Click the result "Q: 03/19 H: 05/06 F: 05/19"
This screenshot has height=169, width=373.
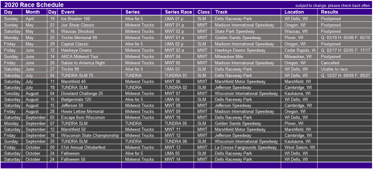[x=345, y=38]
